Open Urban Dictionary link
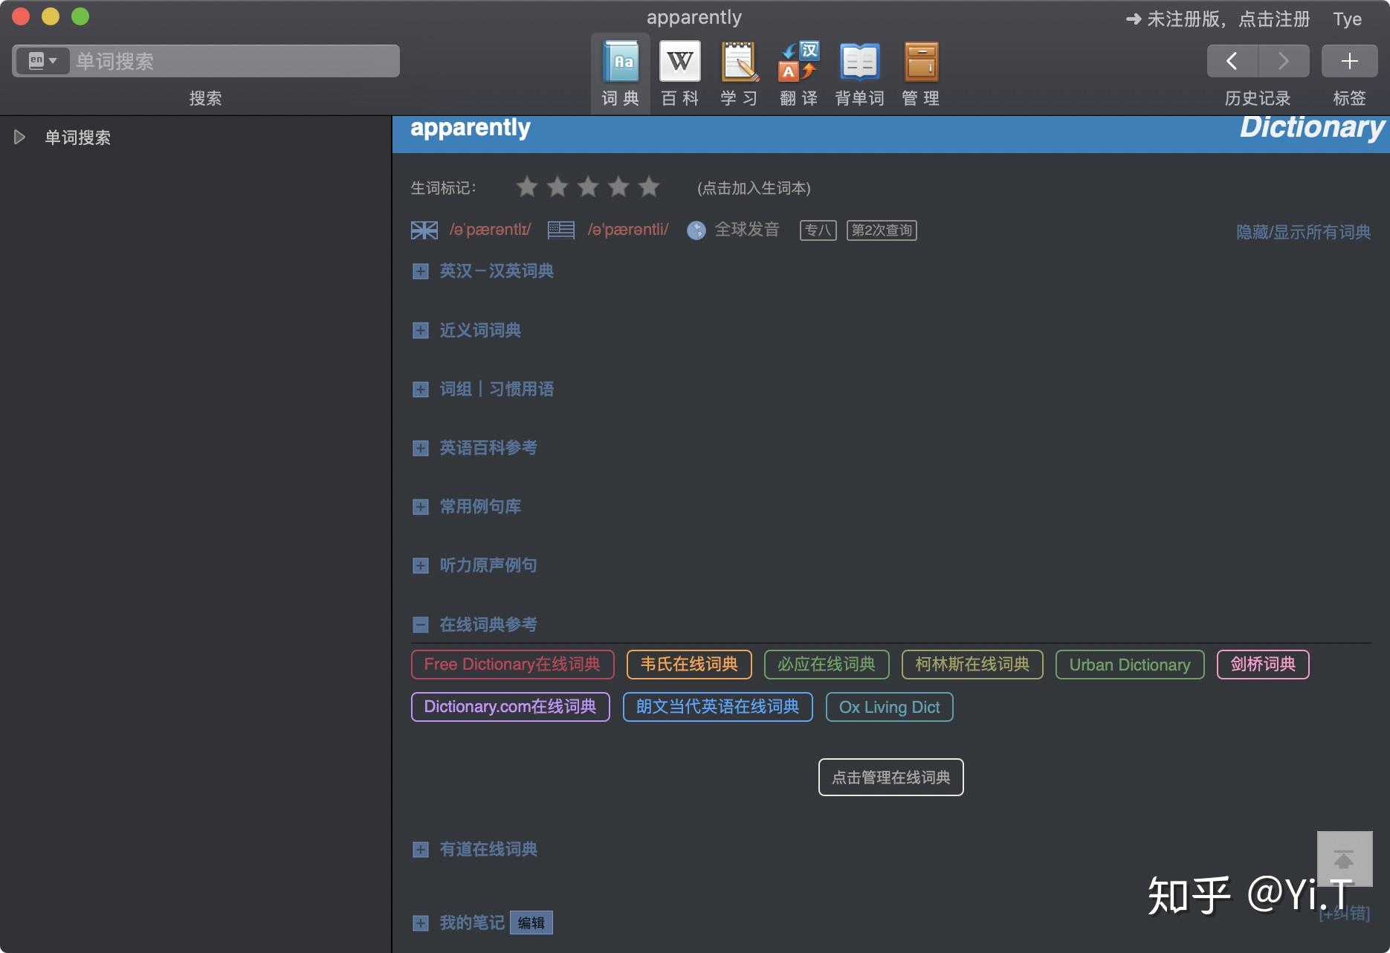 pyautogui.click(x=1130, y=665)
